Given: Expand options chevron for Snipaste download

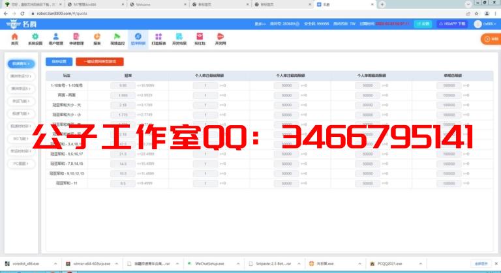Looking at the screenshot, I should coord(299,264).
